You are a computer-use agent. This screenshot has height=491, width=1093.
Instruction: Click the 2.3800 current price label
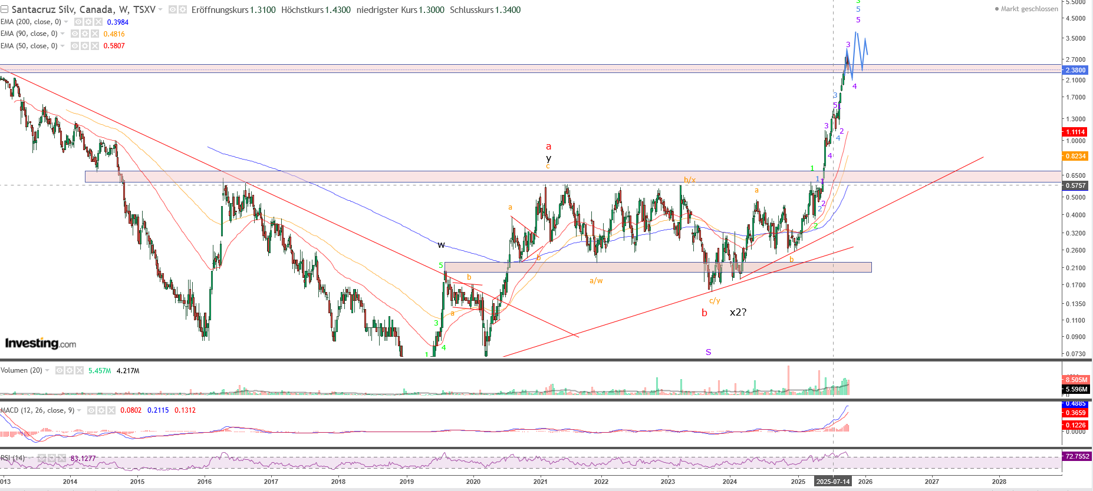coord(1075,70)
